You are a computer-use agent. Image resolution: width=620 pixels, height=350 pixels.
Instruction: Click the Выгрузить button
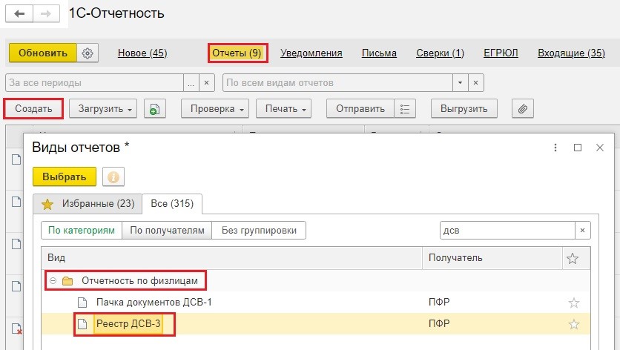point(464,109)
